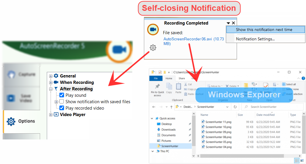Click the Explorer refresh button beside address bar

pyautogui.click(x=235, y=107)
